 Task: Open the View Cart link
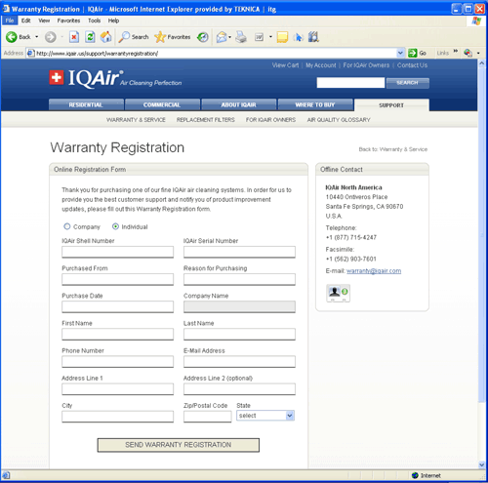point(285,65)
